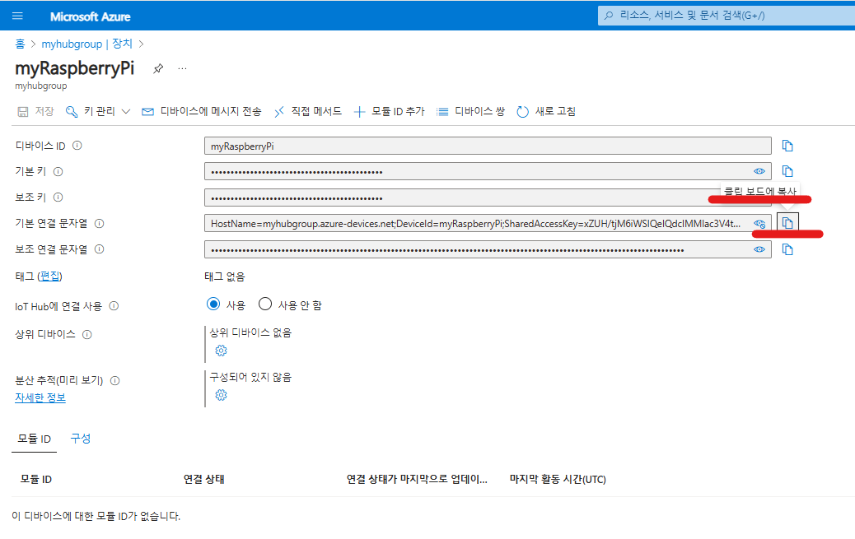Open info tooltip for parent device
This screenshot has width=855, height=539.
pos(87,335)
